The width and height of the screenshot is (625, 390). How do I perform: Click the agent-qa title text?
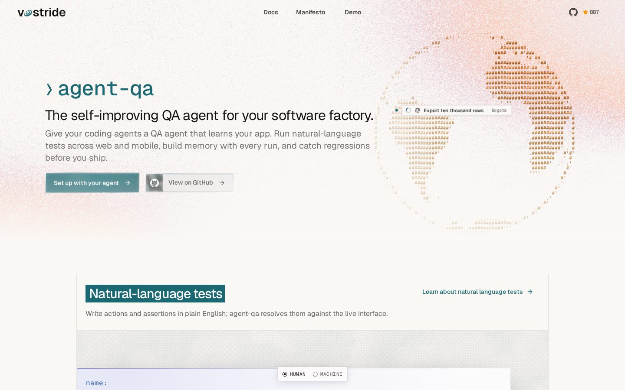point(105,89)
